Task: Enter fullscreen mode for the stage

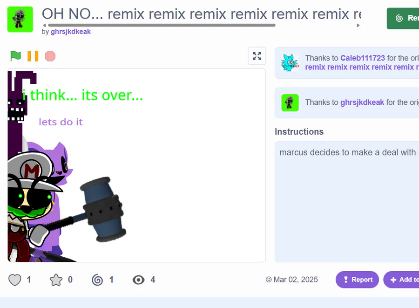Action: click(257, 56)
